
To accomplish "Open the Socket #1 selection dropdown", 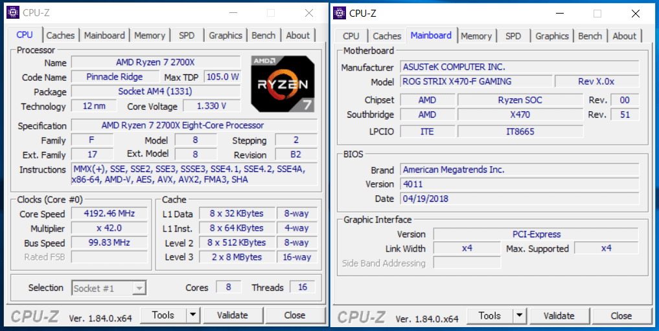I will (x=109, y=288).
